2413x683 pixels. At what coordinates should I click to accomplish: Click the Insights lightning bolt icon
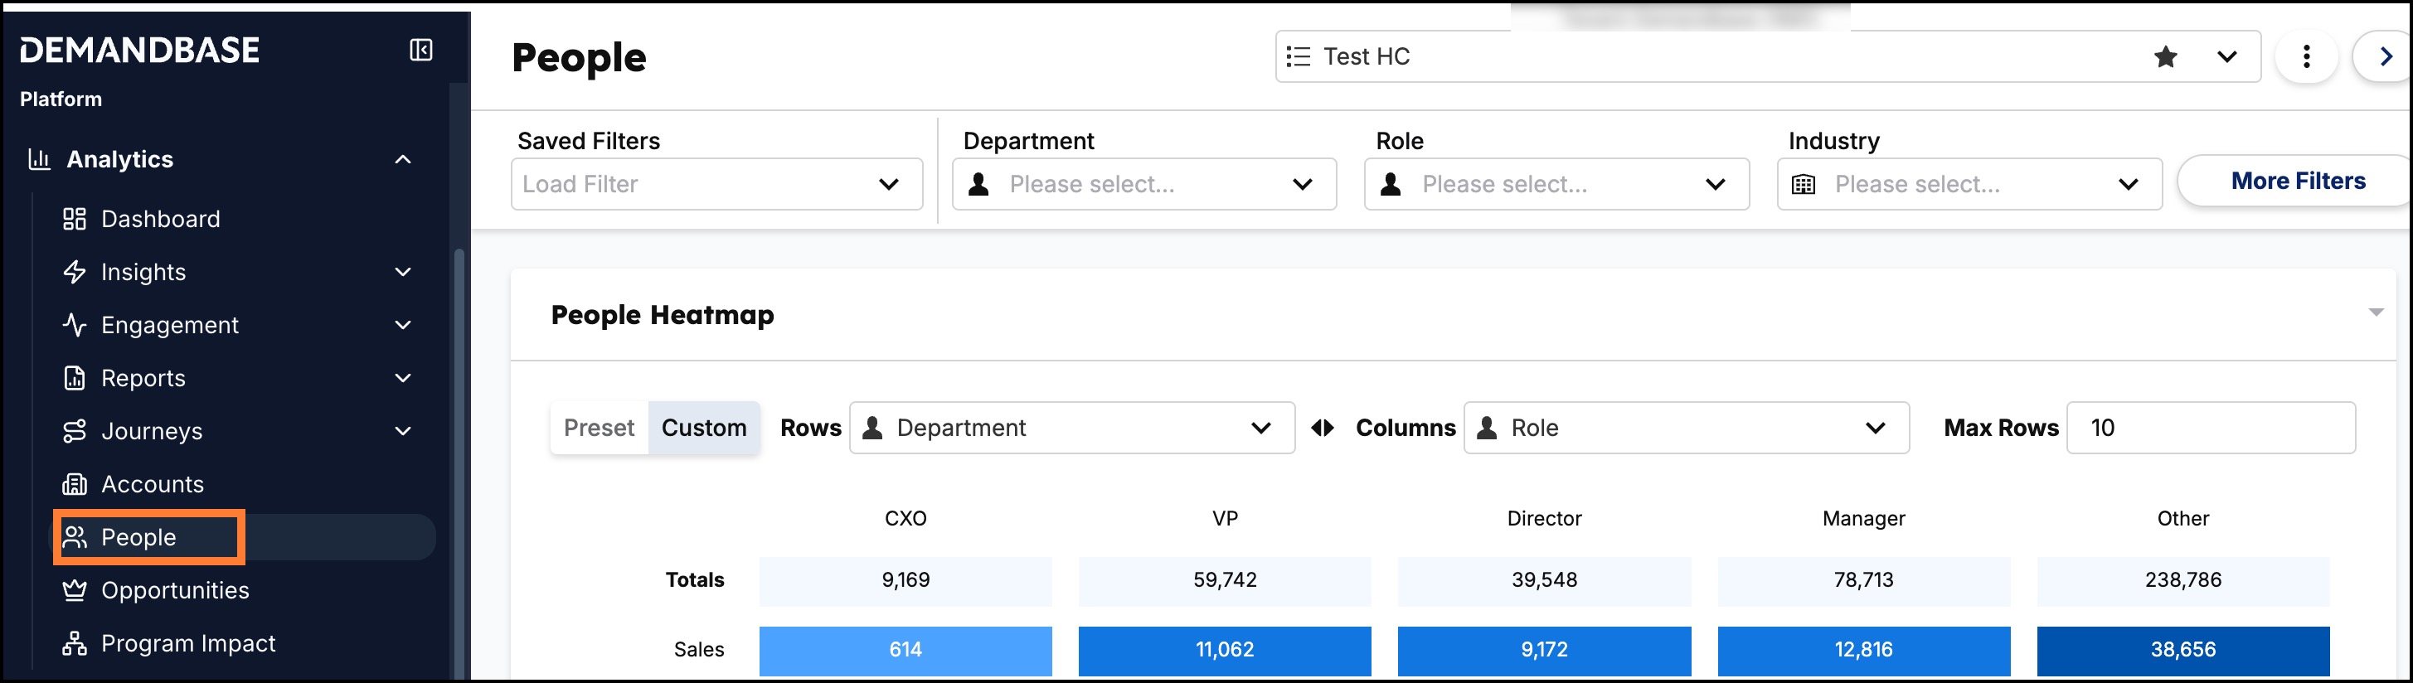coord(74,272)
